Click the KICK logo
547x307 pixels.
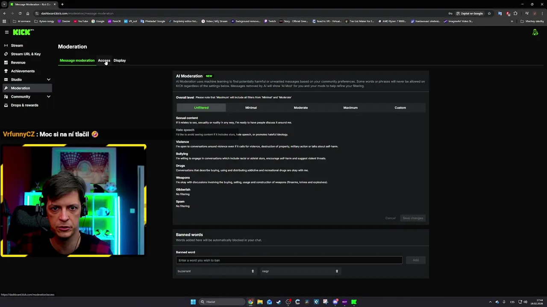pyautogui.click(x=23, y=32)
